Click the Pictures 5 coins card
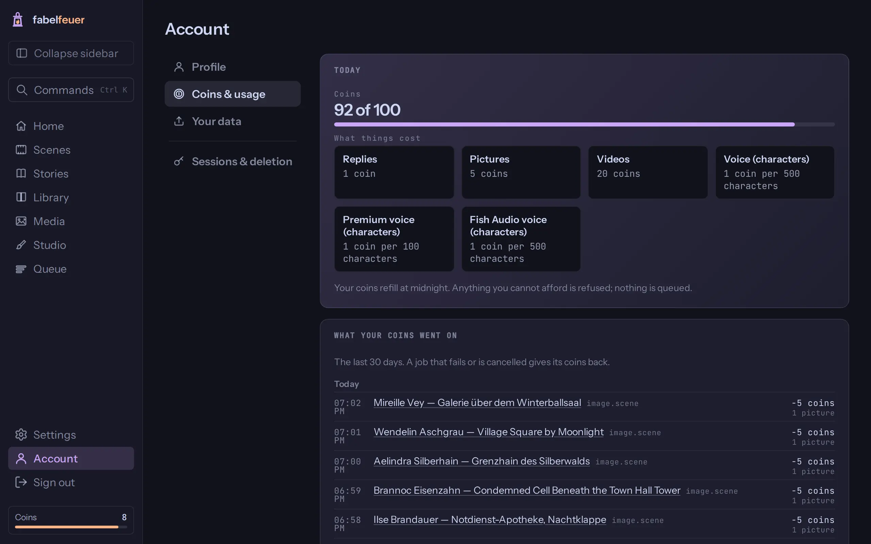 [521, 172]
